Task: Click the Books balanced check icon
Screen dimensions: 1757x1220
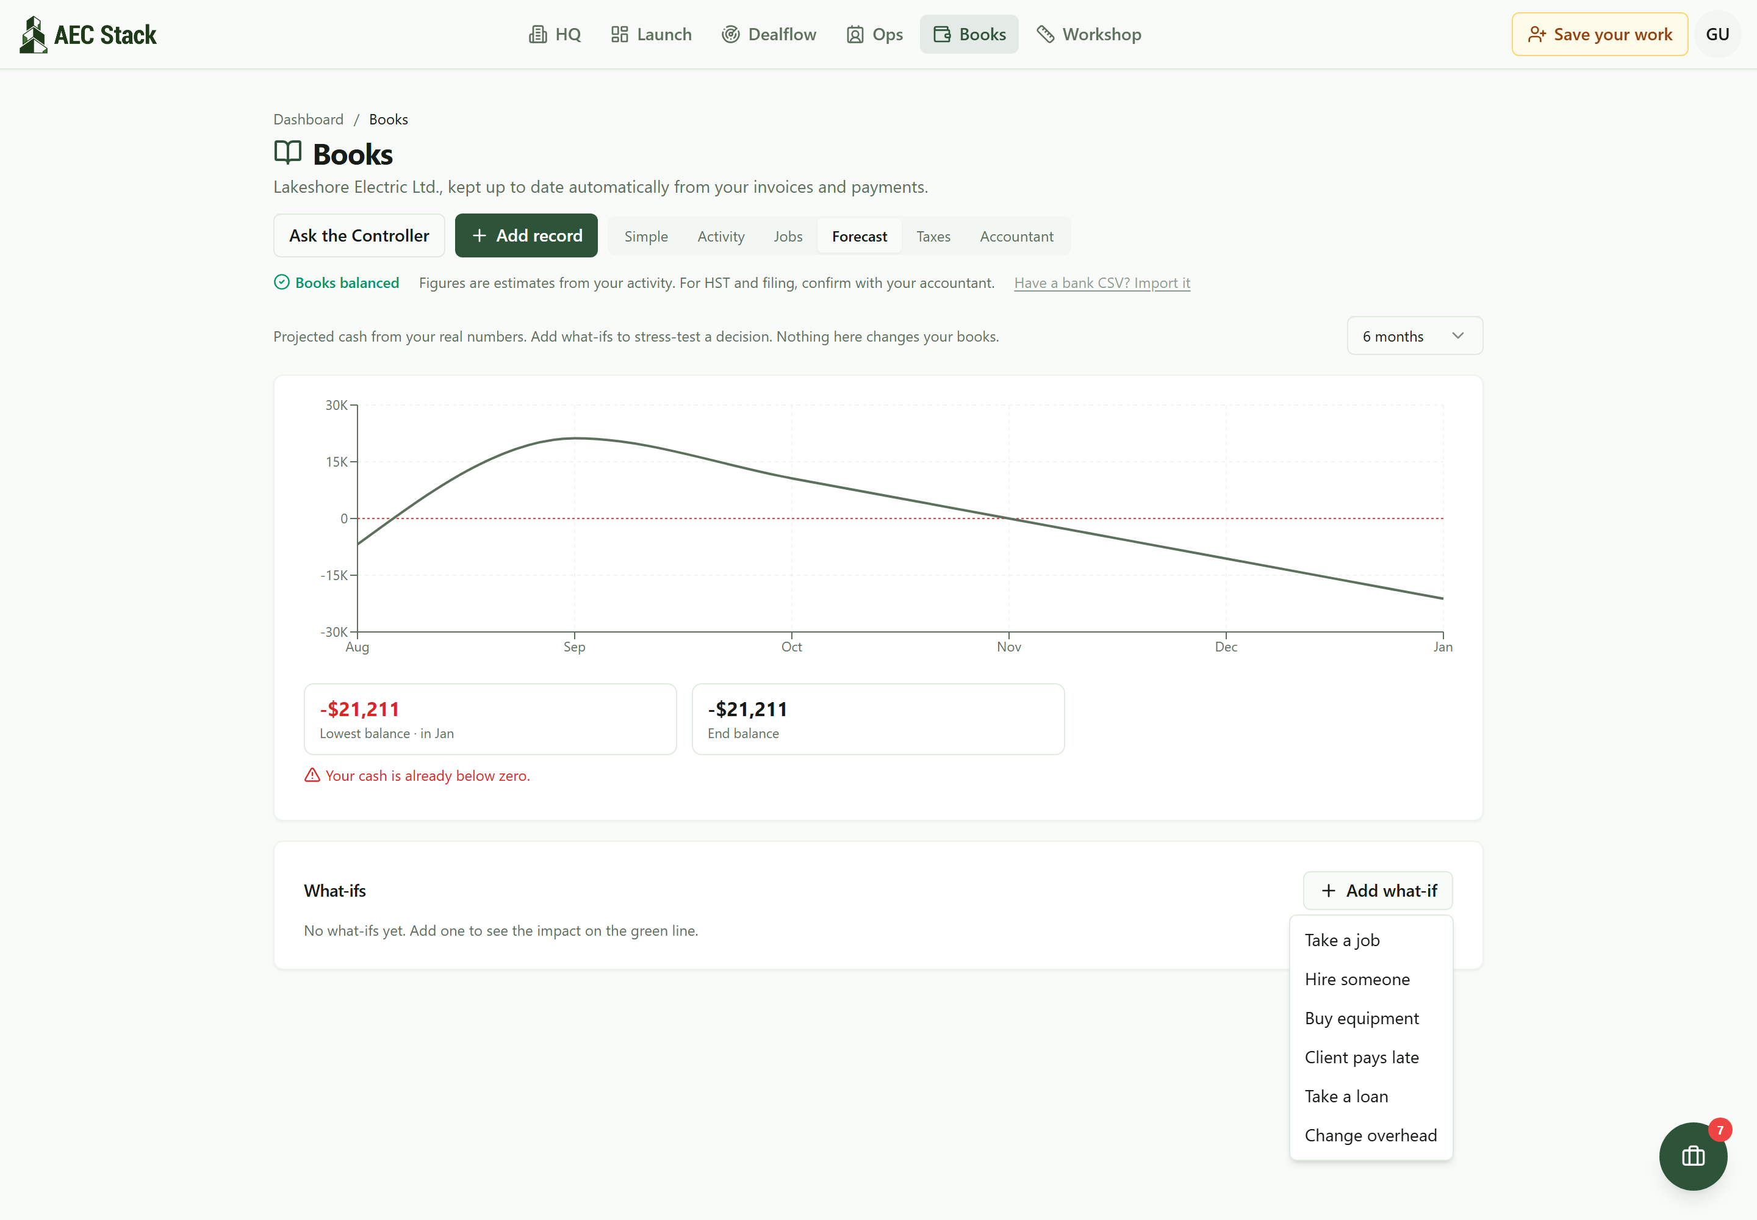Action: tap(281, 282)
